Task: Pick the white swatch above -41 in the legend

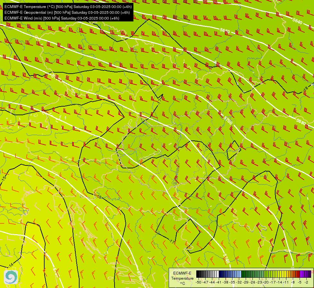Action: (x=218, y=274)
